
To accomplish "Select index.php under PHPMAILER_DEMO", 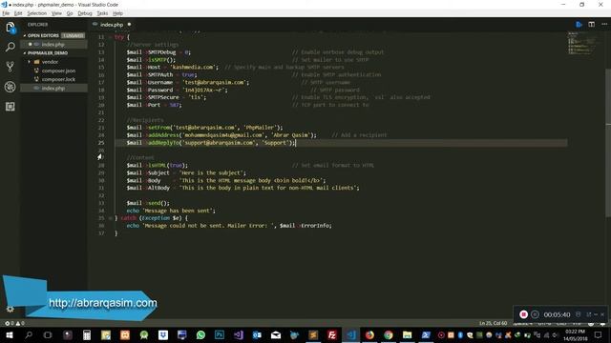I will pyautogui.click(x=53, y=89).
